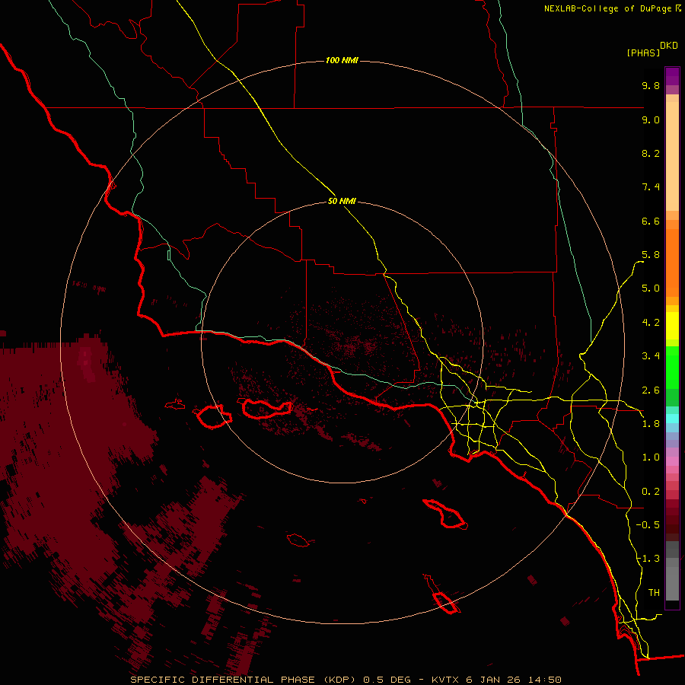Click the 9.8 value on the color scale
This screenshot has width=685, height=685.
pos(651,85)
